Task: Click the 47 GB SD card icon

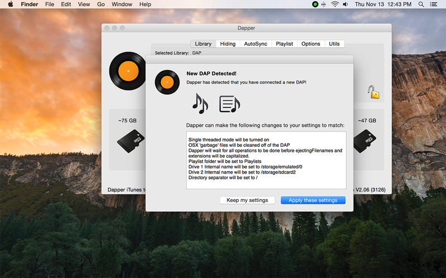Action: coord(365,141)
